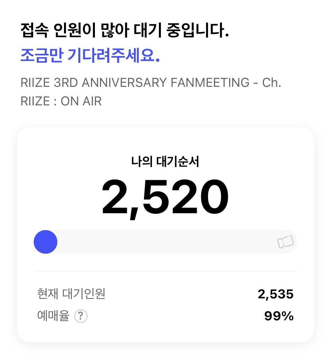The width and height of the screenshot is (331, 354).
Task: Click the gray queue progress bar track
Action: coord(165,242)
